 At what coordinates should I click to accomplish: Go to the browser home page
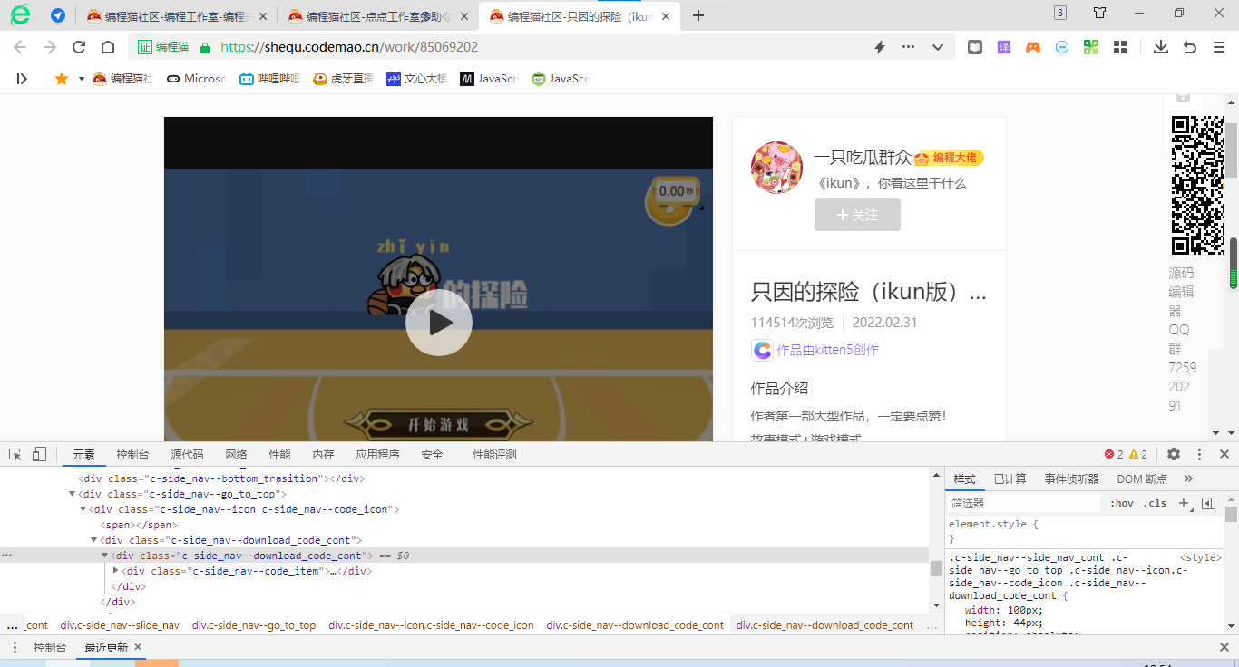(108, 47)
